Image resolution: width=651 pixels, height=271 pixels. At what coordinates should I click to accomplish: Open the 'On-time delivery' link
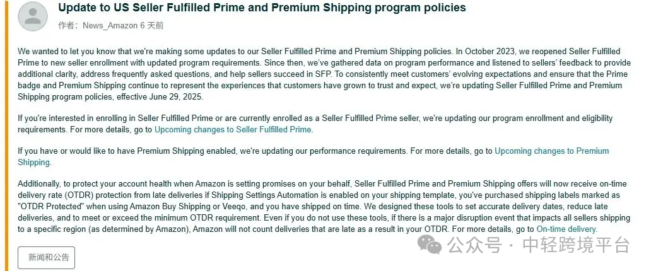point(566,229)
